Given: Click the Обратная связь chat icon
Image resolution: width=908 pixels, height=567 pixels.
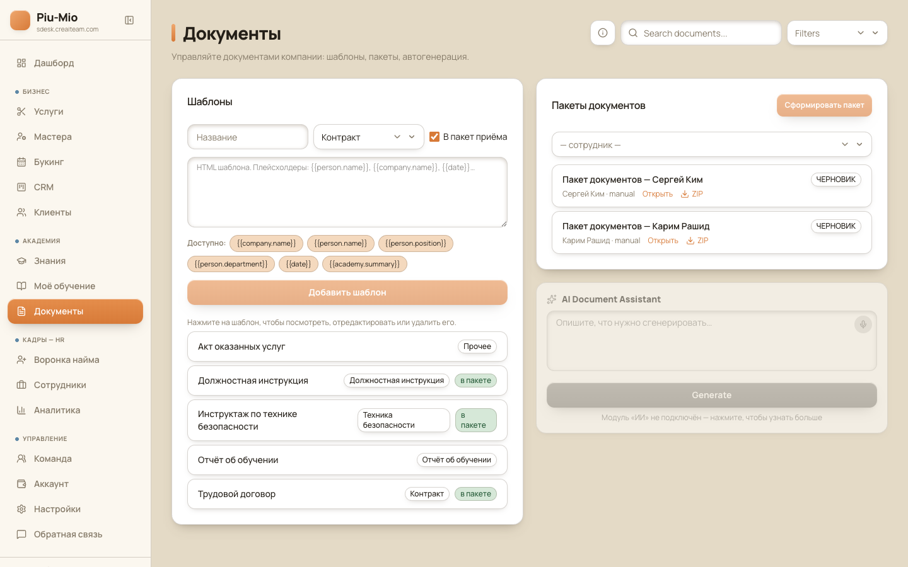Looking at the screenshot, I should [21, 534].
